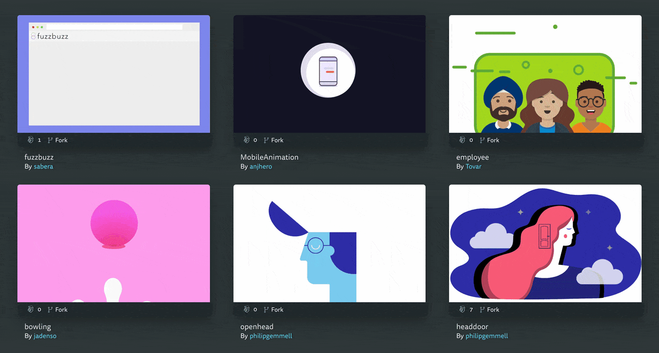Fork the headdoor project
This screenshot has height=353, width=659.
click(482, 310)
